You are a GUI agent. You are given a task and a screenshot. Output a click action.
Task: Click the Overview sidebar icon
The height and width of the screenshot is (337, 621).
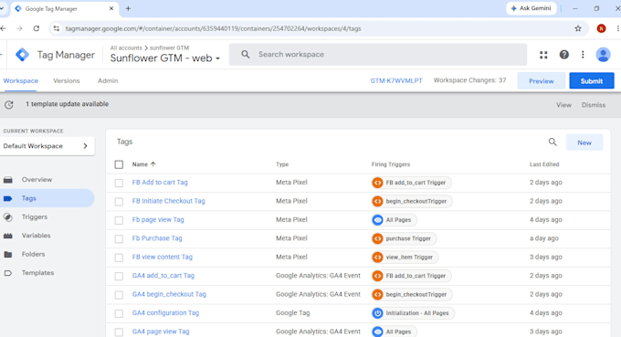(x=8, y=180)
